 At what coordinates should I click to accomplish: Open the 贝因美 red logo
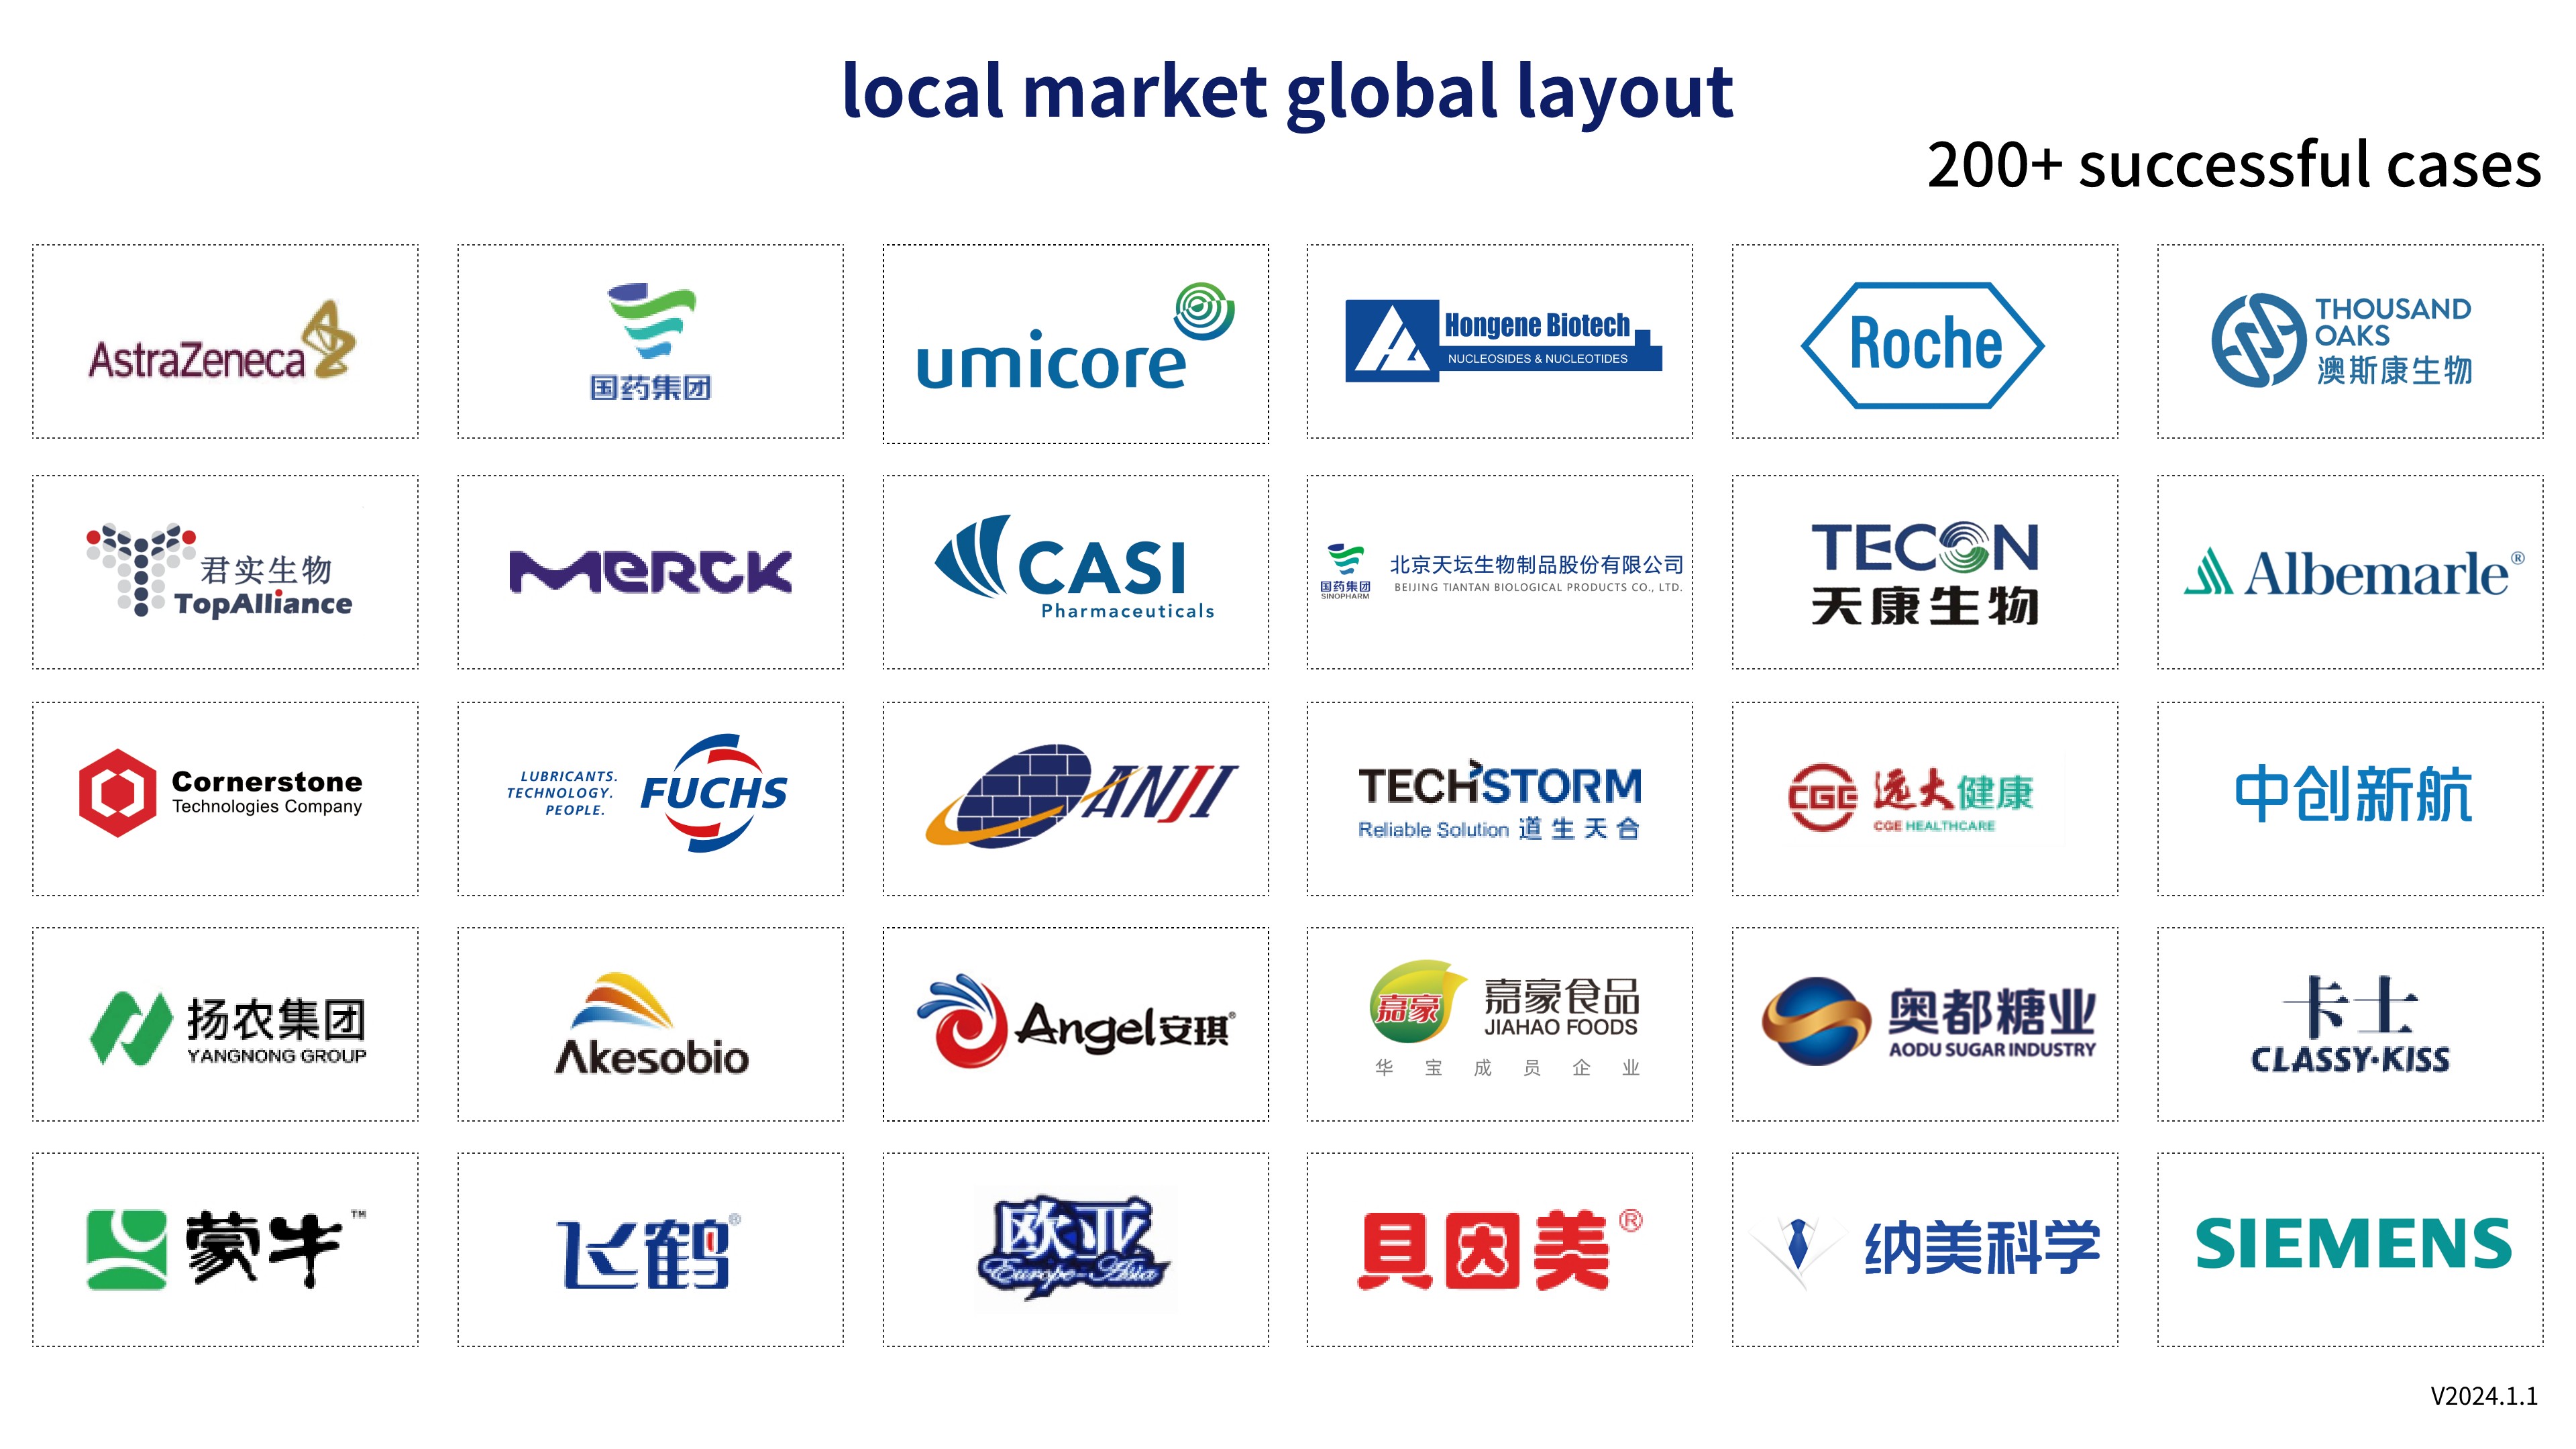point(1500,1249)
